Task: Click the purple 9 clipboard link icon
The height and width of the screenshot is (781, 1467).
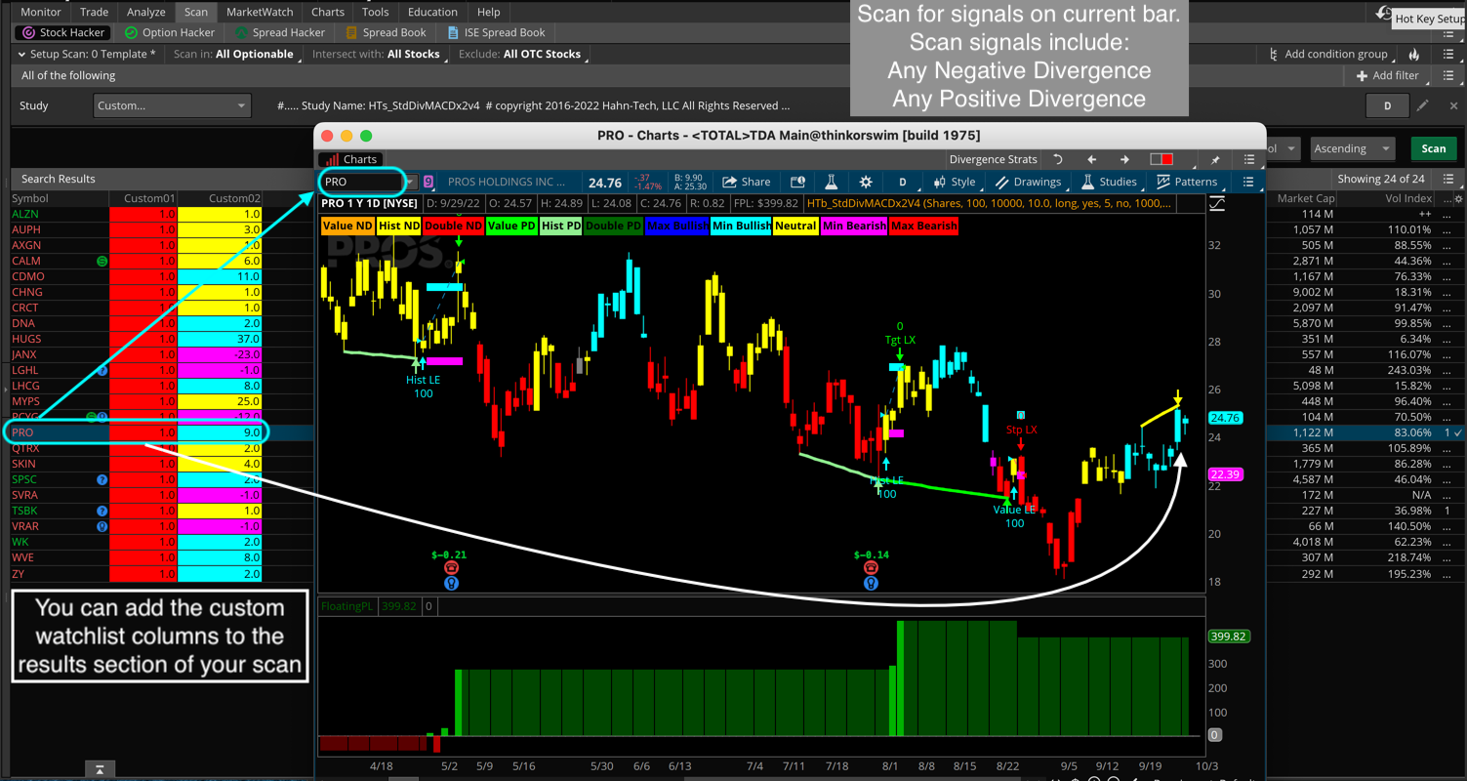Action: (428, 182)
